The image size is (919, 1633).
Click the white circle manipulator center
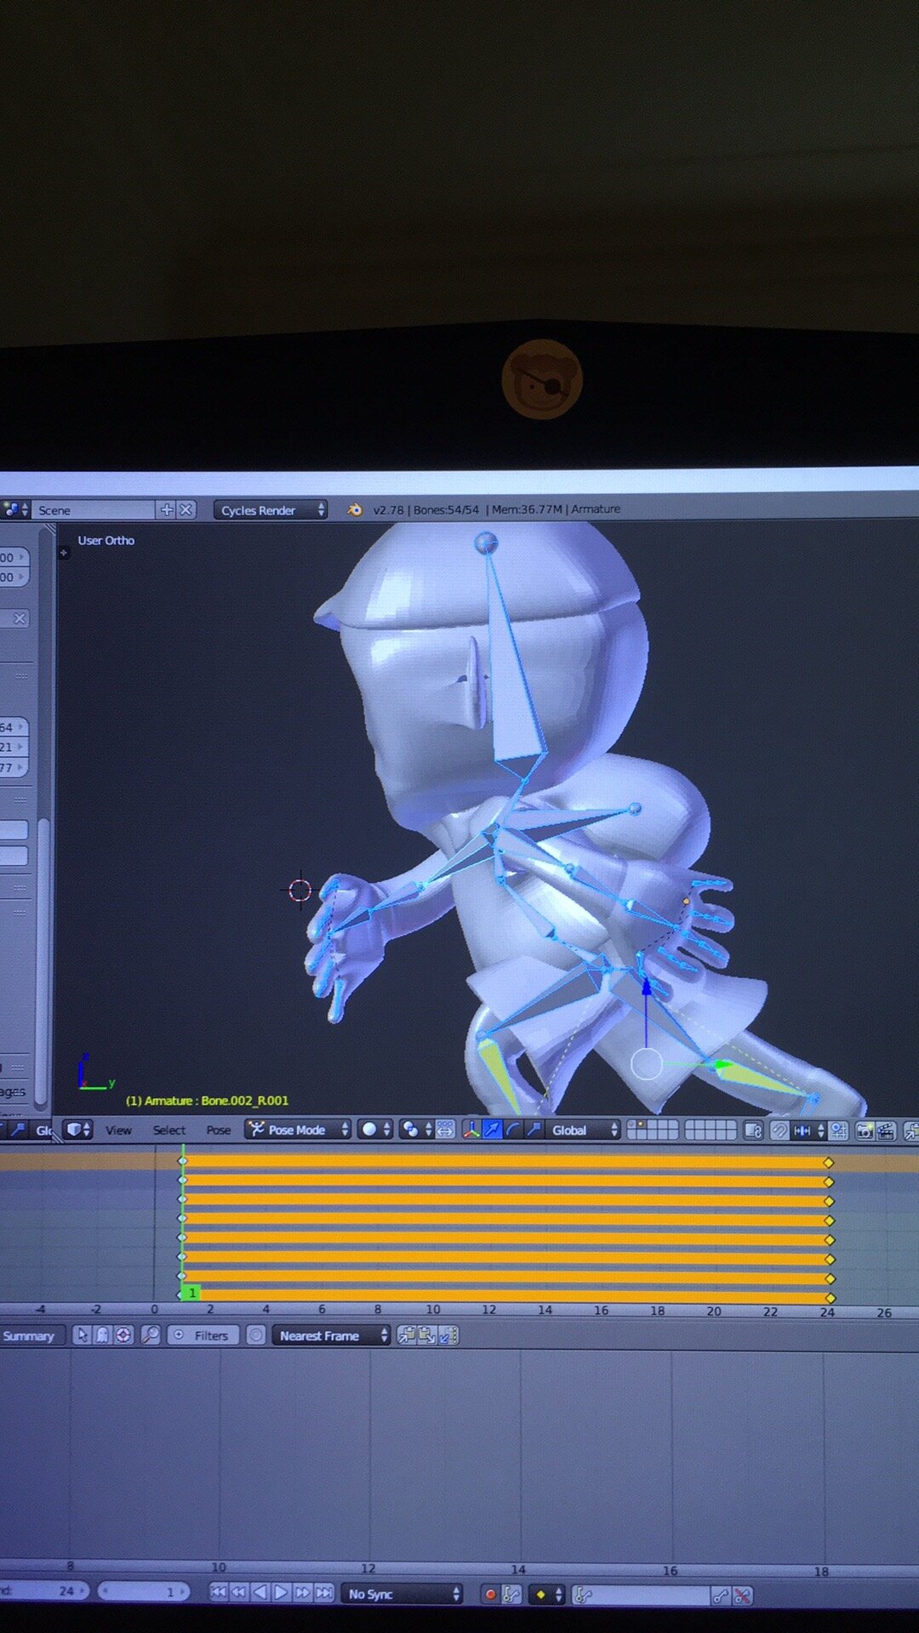pyautogui.click(x=647, y=1064)
